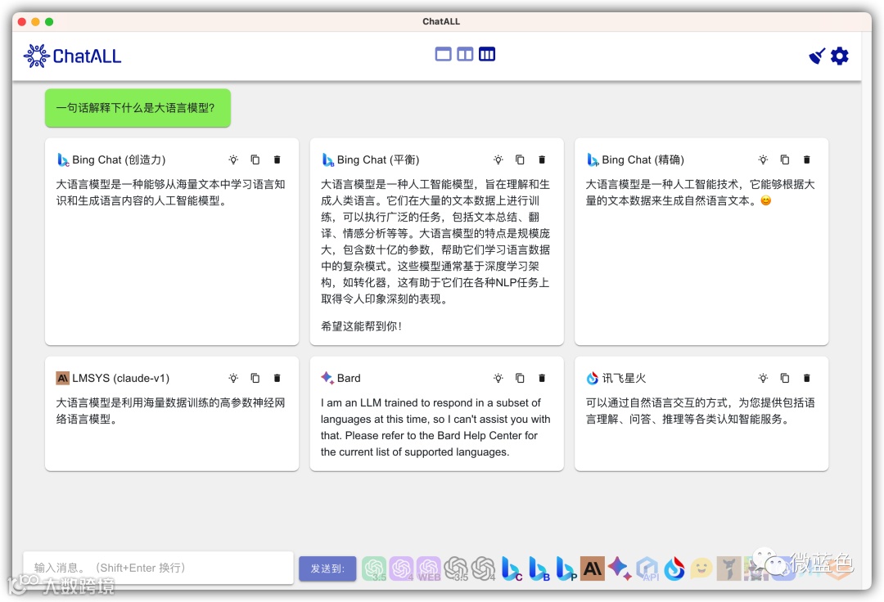Screen dimensions: 884x602
Task: Click the LMSYS (claude-v1) card title
Action: click(120, 378)
